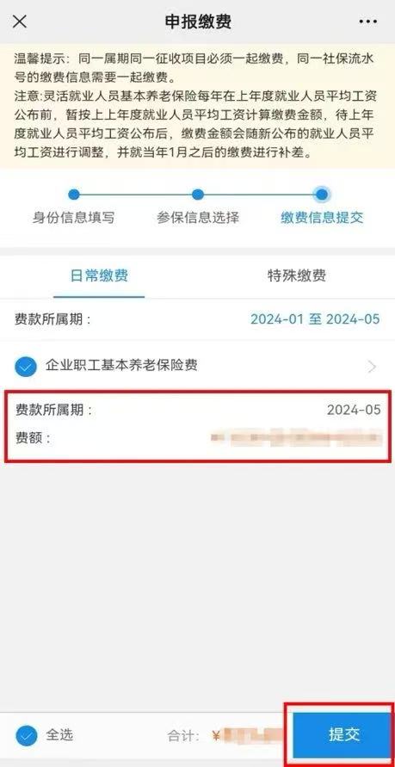
Task: Tap the 参保信息选择 step label
Action: click(198, 218)
